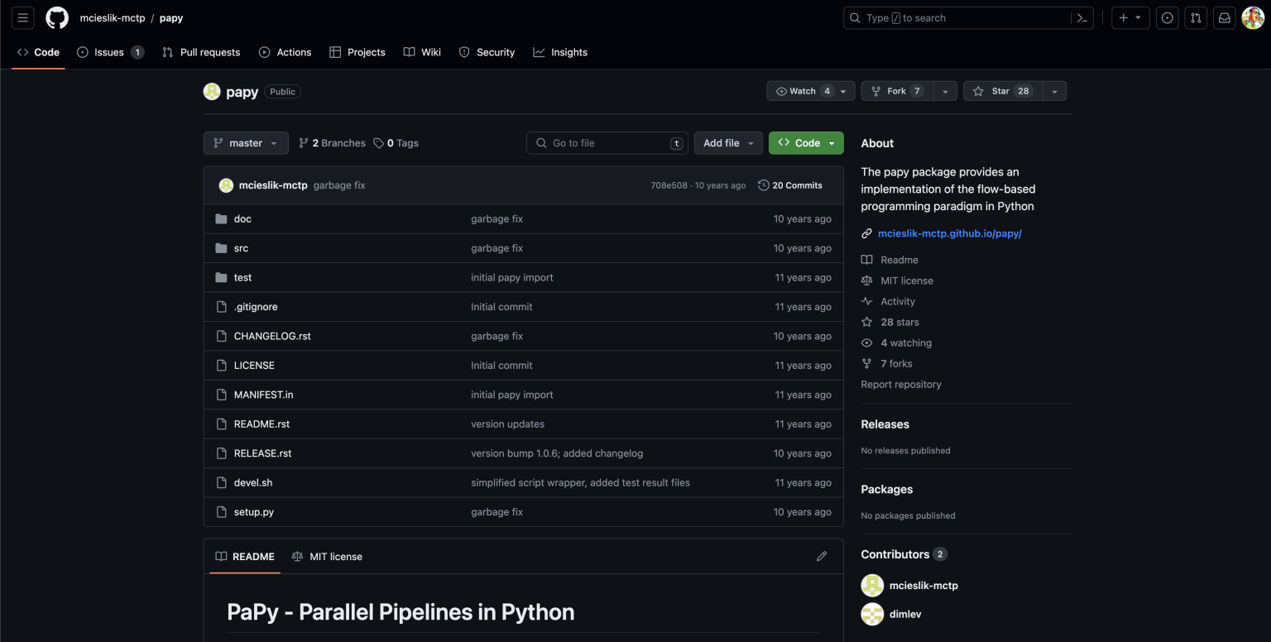This screenshot has width=1271, height=642.
Task: Open the create new plus dropdown
Action: (x=1130, y=17)
